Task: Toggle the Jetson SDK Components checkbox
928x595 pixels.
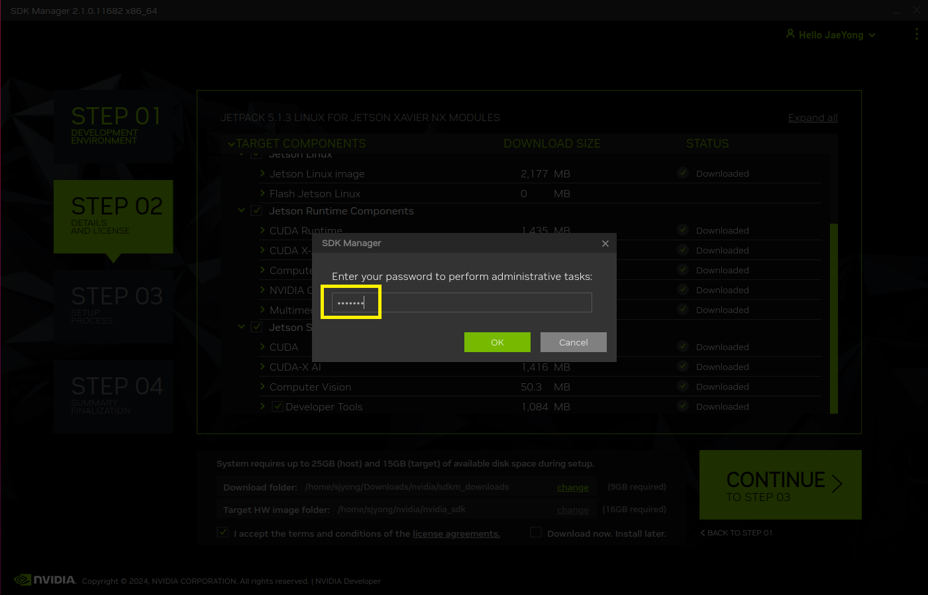Action: [256, 327]
